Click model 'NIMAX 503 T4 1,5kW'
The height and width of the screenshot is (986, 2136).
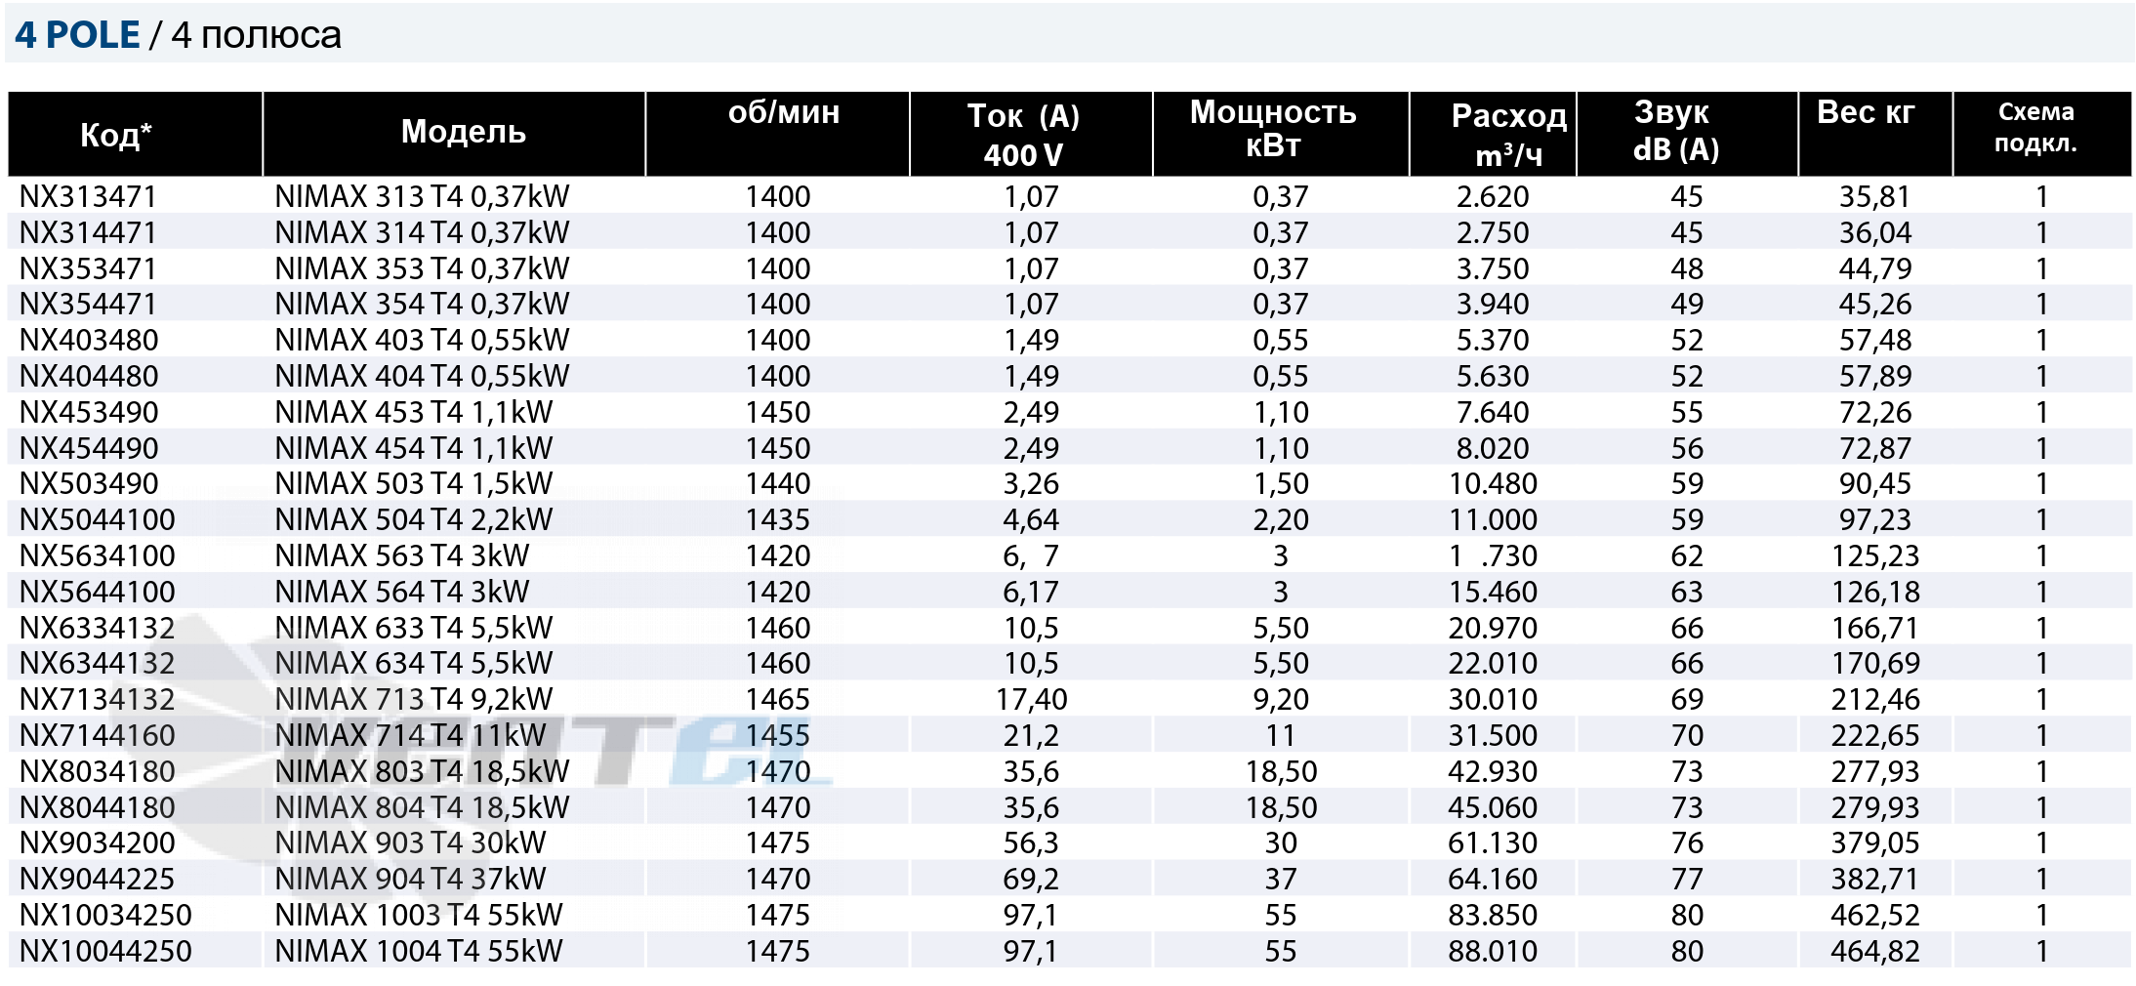click(x=414, y=483)
